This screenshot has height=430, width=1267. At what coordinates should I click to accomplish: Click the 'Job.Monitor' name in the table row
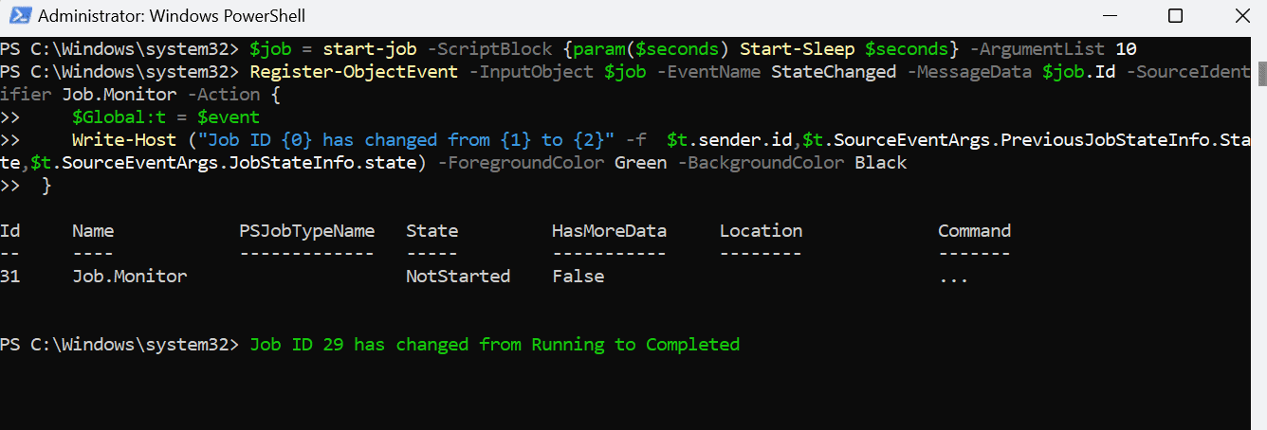(129, 277)
